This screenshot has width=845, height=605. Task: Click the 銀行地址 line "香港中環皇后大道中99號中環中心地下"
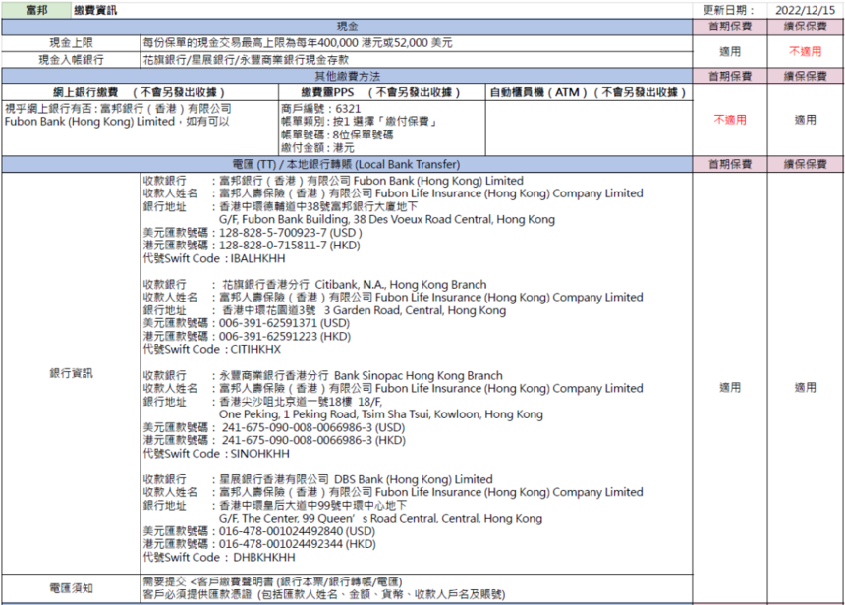[x=275, y=506]
